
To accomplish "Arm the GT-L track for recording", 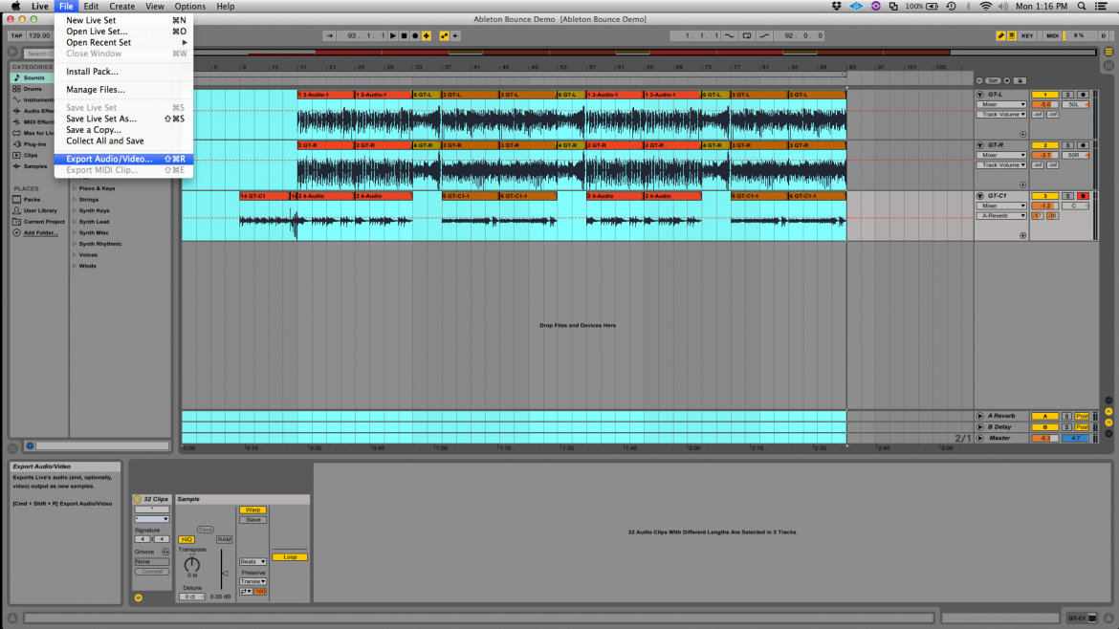I will 1083,95.
